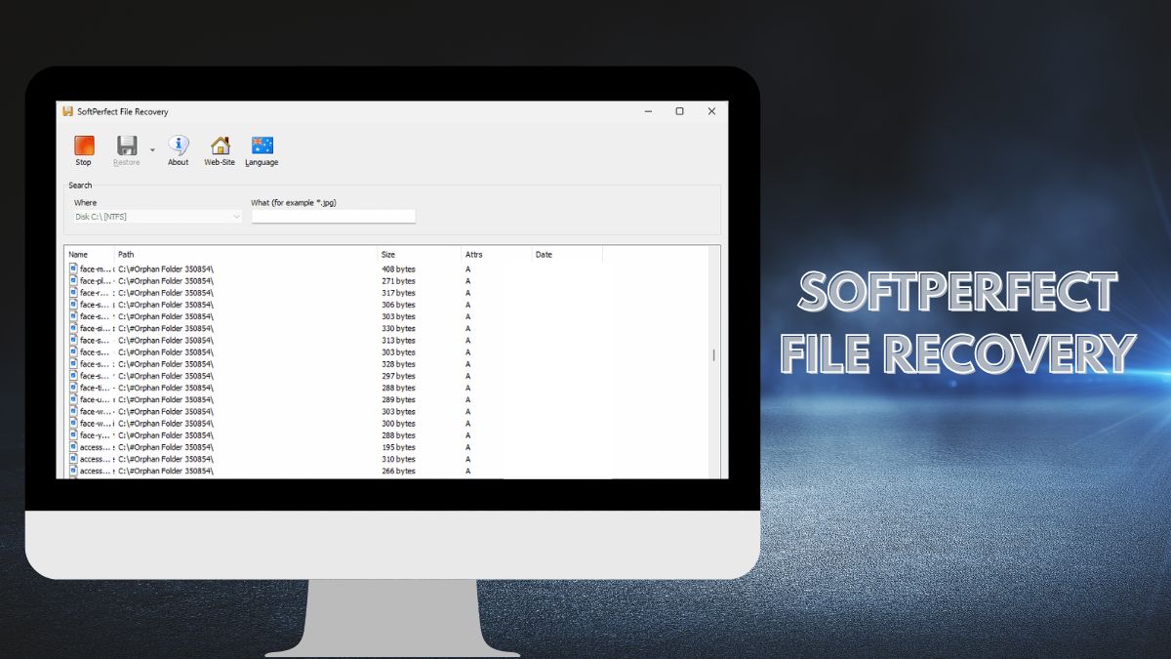Sort the list by the Attrs column
The width and height of the screenshot is (1171, 659).
point(497,255)
